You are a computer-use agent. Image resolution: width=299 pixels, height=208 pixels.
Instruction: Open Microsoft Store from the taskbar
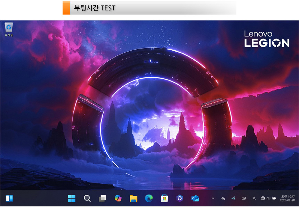point(164,198)
